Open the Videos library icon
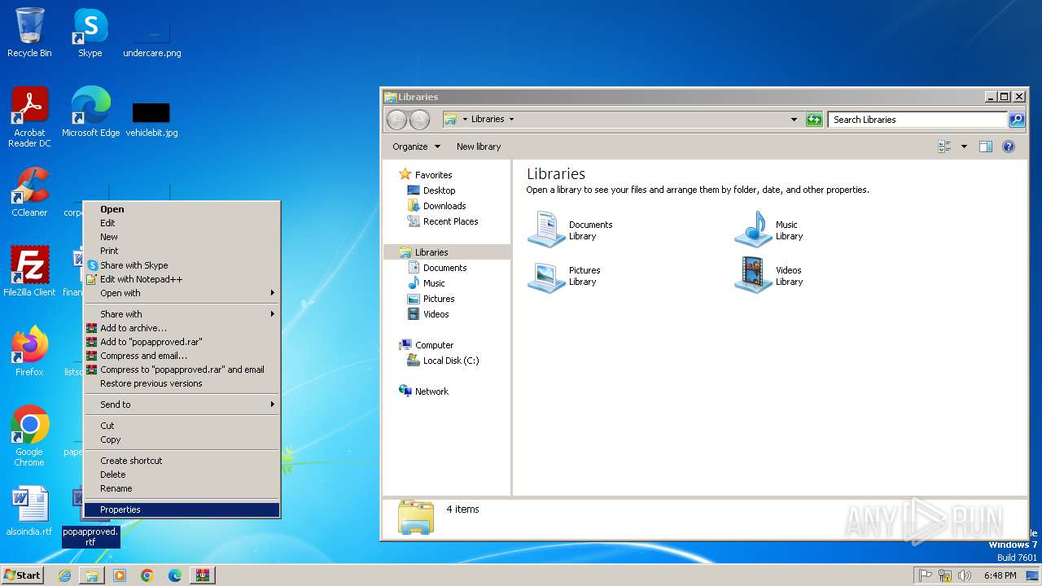 [x=769, y=276]
